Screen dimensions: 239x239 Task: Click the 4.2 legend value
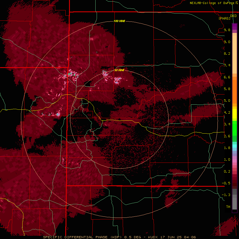[x=227, y=113]
